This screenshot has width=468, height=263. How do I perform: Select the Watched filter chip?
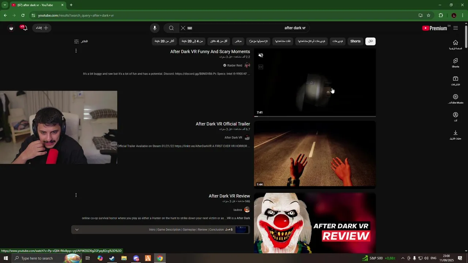point(283,41)
